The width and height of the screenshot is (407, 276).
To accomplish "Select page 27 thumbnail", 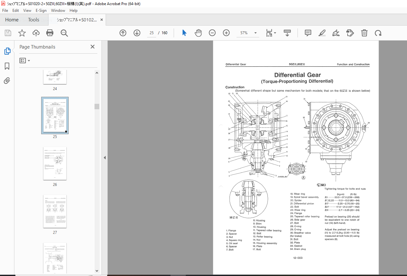I will point(55,211).
